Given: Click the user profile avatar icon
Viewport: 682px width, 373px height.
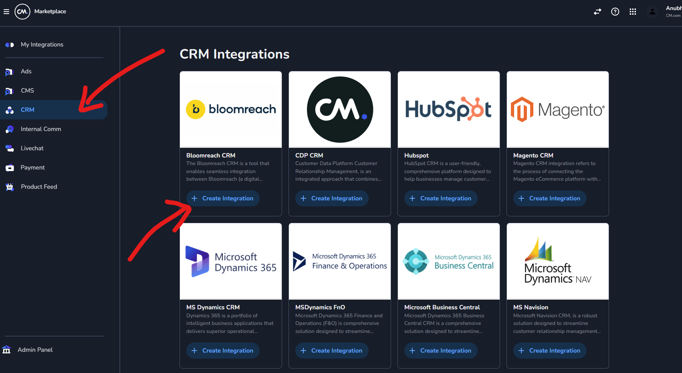Looking at the screenshot, I should tap(652, 12).
